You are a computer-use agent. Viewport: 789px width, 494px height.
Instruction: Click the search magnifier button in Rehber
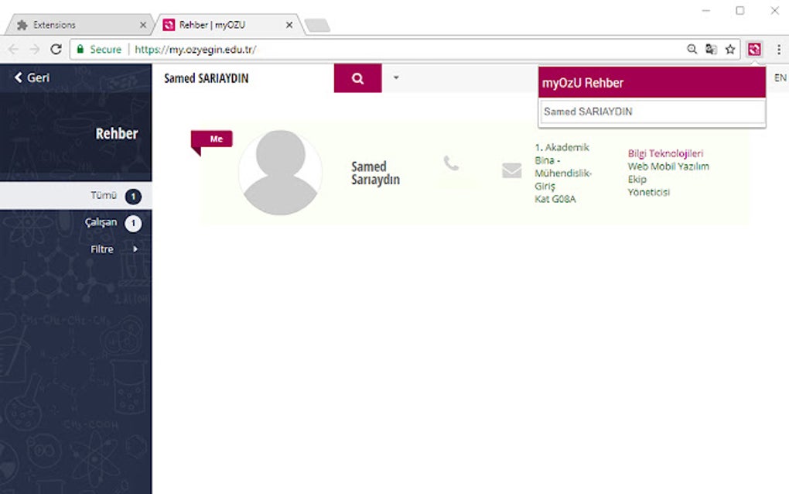coord(357,77)
